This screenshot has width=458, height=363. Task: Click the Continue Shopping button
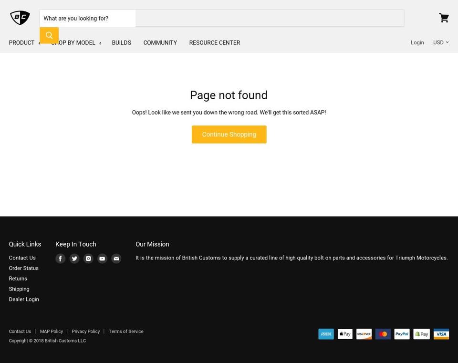point(229,135)
